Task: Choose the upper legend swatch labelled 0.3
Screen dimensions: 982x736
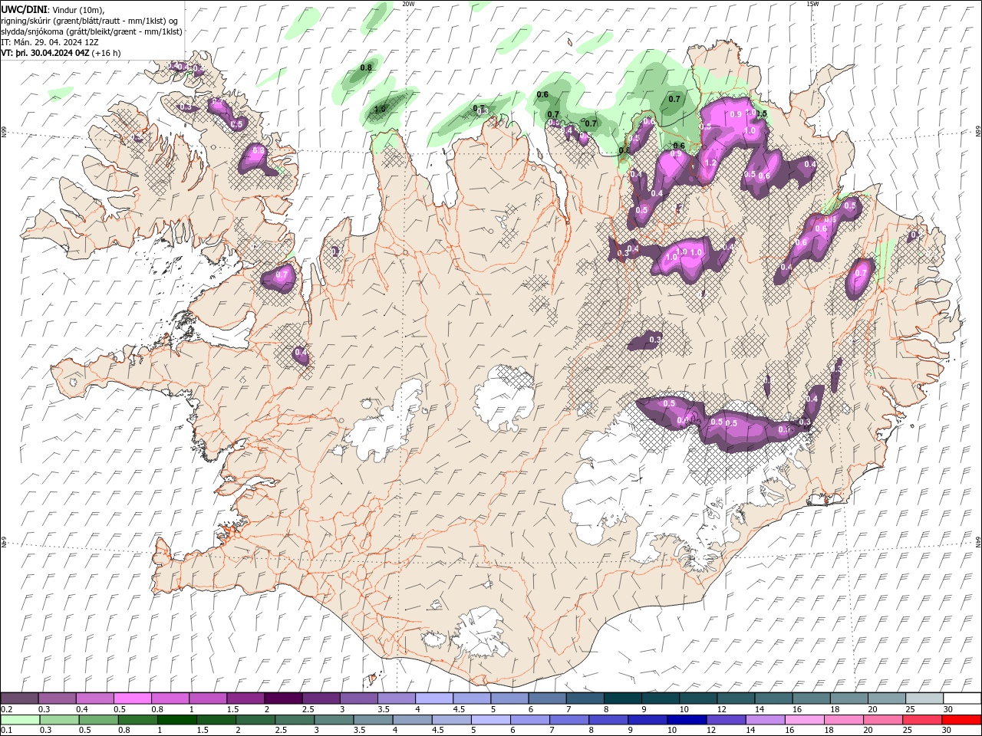Action: coord(57,698)
